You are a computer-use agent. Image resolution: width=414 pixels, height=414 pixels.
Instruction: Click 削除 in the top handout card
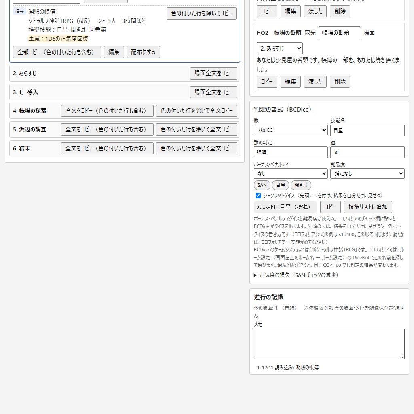point(340,11)
